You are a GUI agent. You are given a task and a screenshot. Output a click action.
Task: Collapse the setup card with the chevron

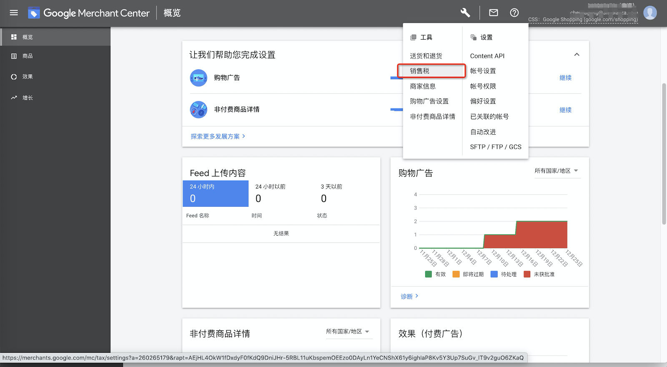(577, 55)
